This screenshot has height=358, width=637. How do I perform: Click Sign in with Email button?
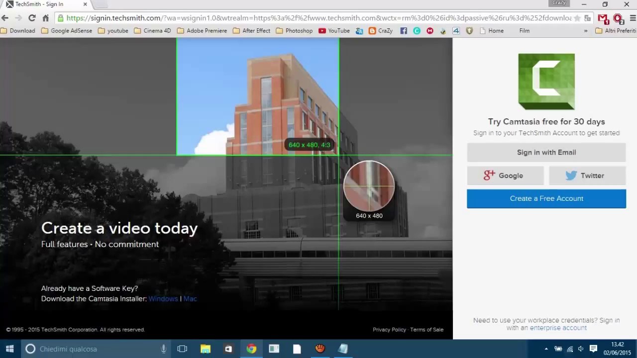coord(546,153)
